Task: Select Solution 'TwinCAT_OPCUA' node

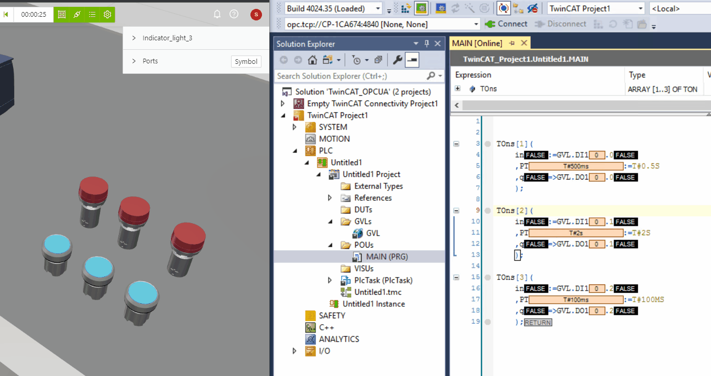Action: click(363, 92)
